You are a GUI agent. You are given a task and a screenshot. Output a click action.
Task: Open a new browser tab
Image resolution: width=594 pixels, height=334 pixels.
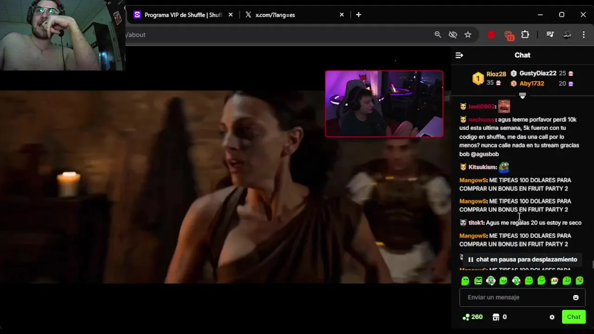[x=358, y=15]
